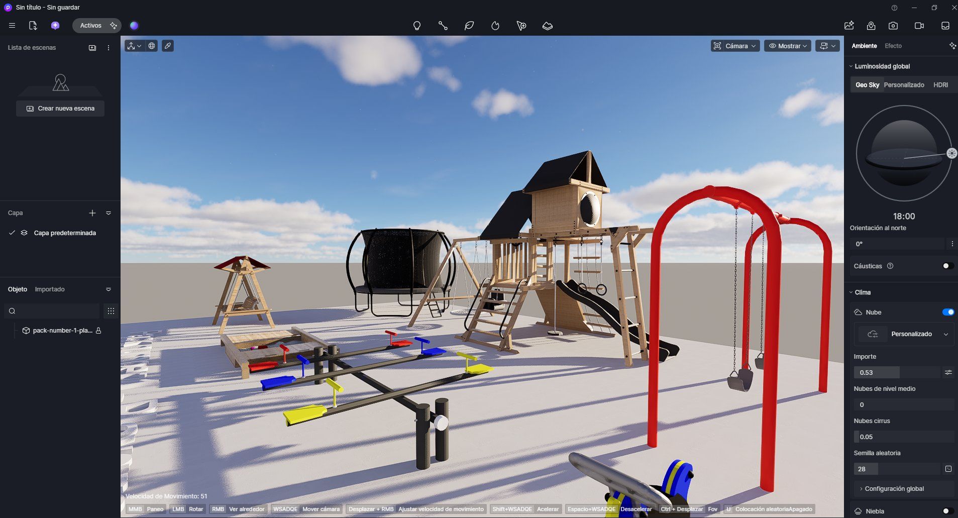
Task: Click the video recording icon
Action: pyautogui.click(x=919, y=26)
